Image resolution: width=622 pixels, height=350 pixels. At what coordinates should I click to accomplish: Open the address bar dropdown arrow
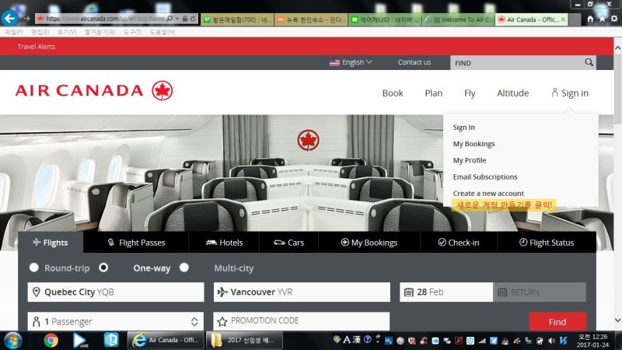click(x=177, y=19)
